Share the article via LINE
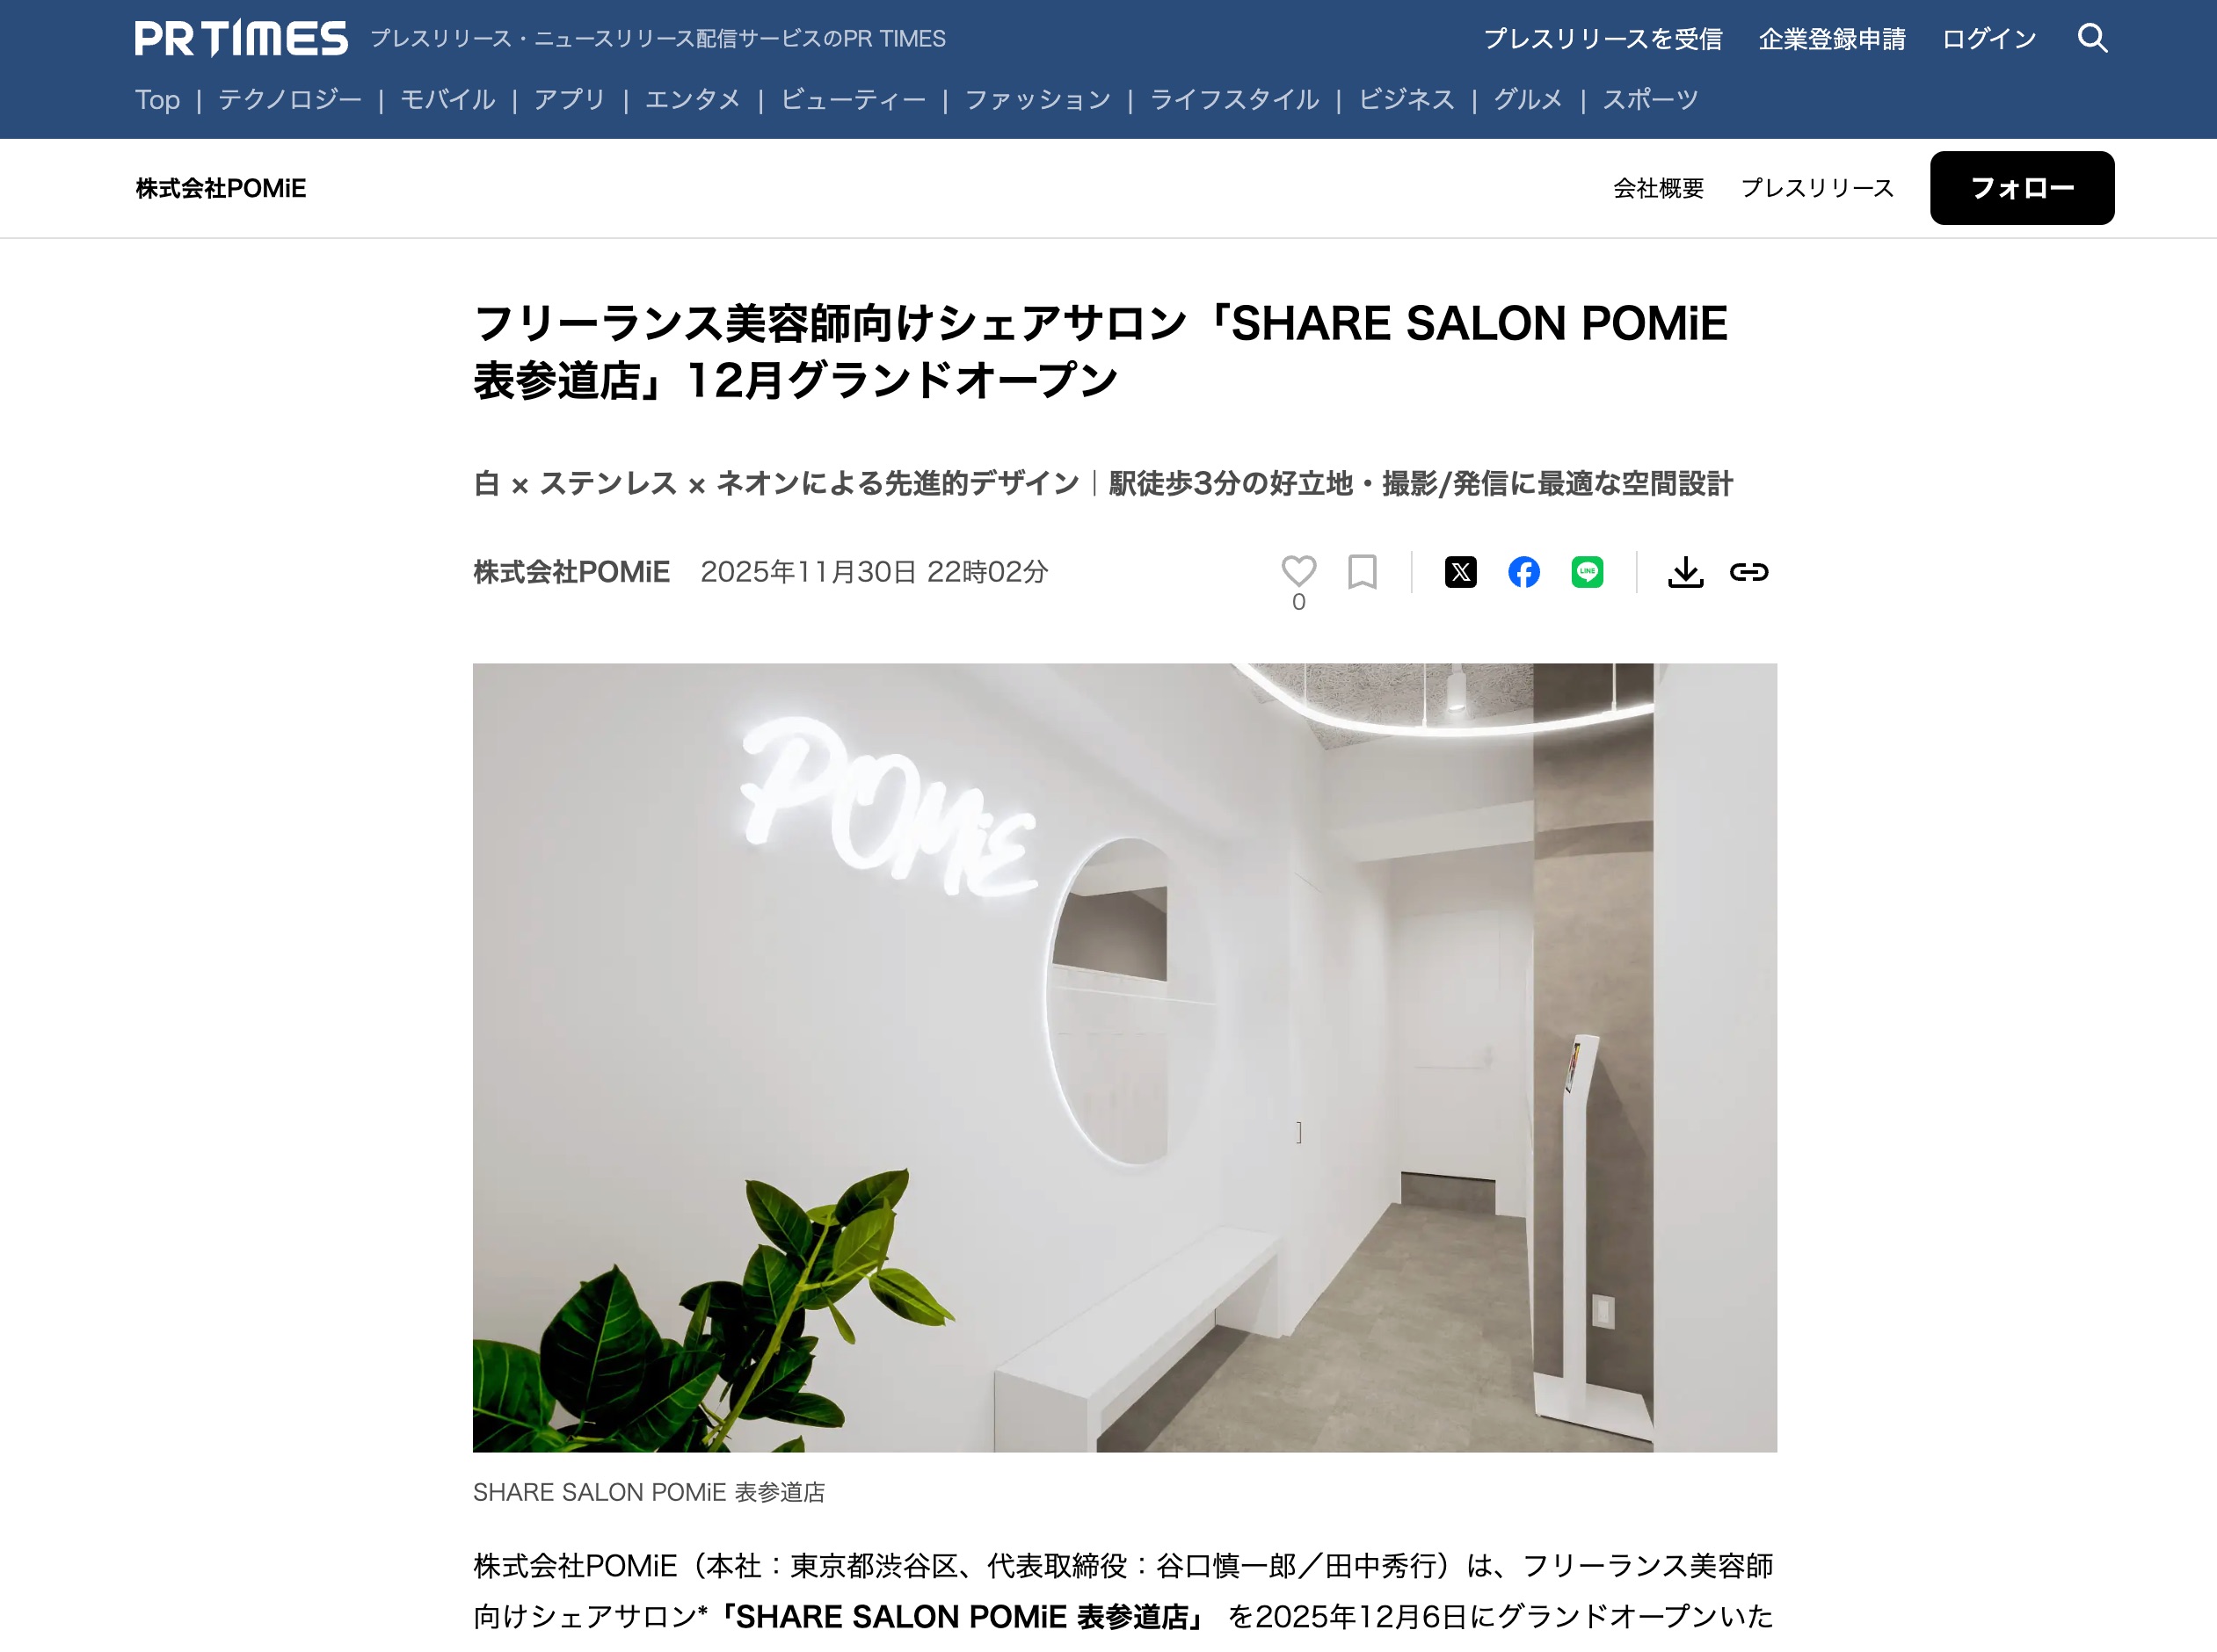Image resolution: width=2217 pixels, height=1652 pixels. point(1587,572)
